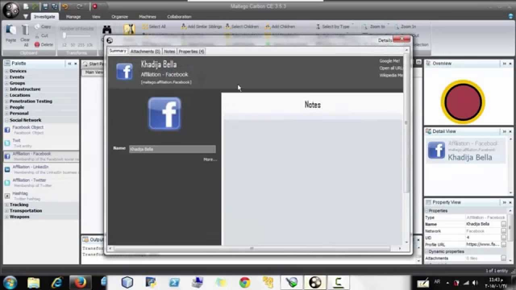Click the More... link under Name

(x=210, y=159)
